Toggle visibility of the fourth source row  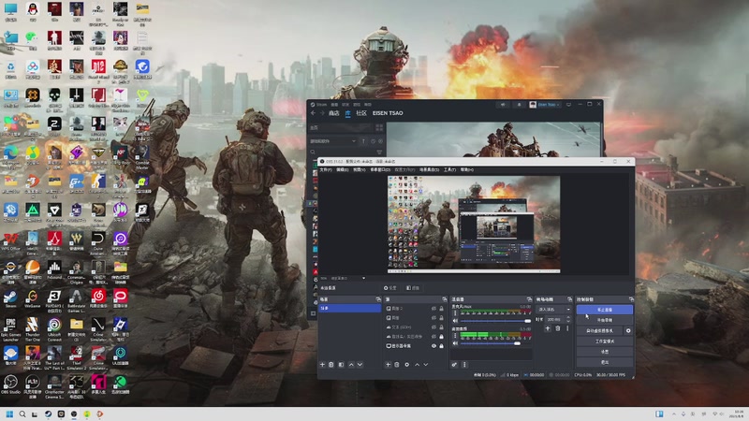(433, 337)
